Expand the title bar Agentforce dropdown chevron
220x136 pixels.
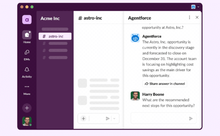tap(198, 7)
